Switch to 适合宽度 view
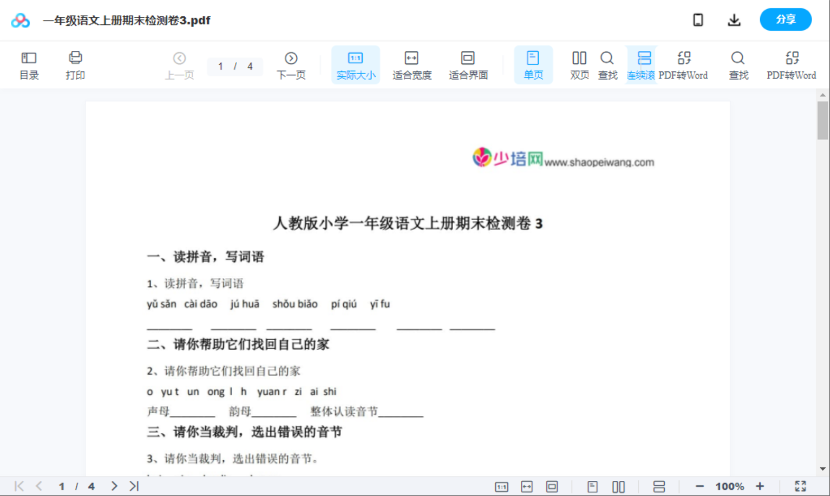Screen dimensions: 830x496 (411, 64)
